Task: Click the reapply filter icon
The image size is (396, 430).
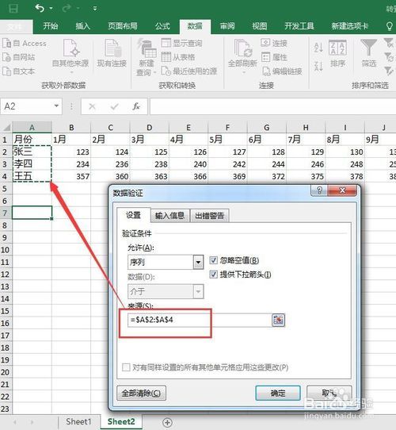Action: 389,57
